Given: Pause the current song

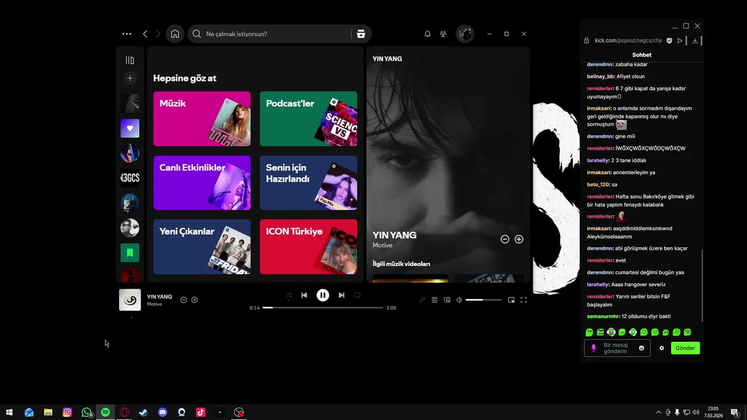Looking at the screenshot, I should tap(323, 295).
